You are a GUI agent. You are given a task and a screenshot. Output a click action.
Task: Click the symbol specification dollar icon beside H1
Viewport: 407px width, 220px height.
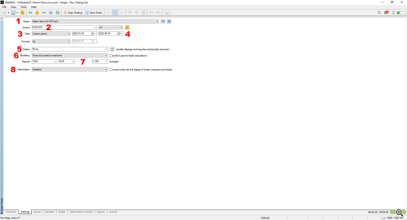click(127, 27)
